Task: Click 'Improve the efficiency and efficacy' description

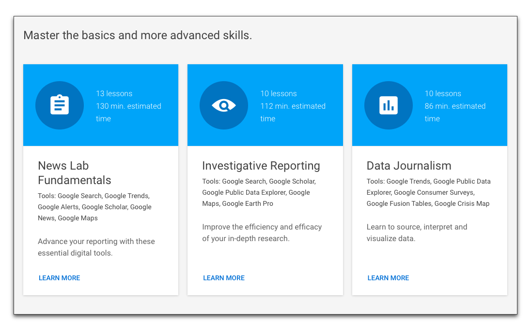Action: point(262,233)
